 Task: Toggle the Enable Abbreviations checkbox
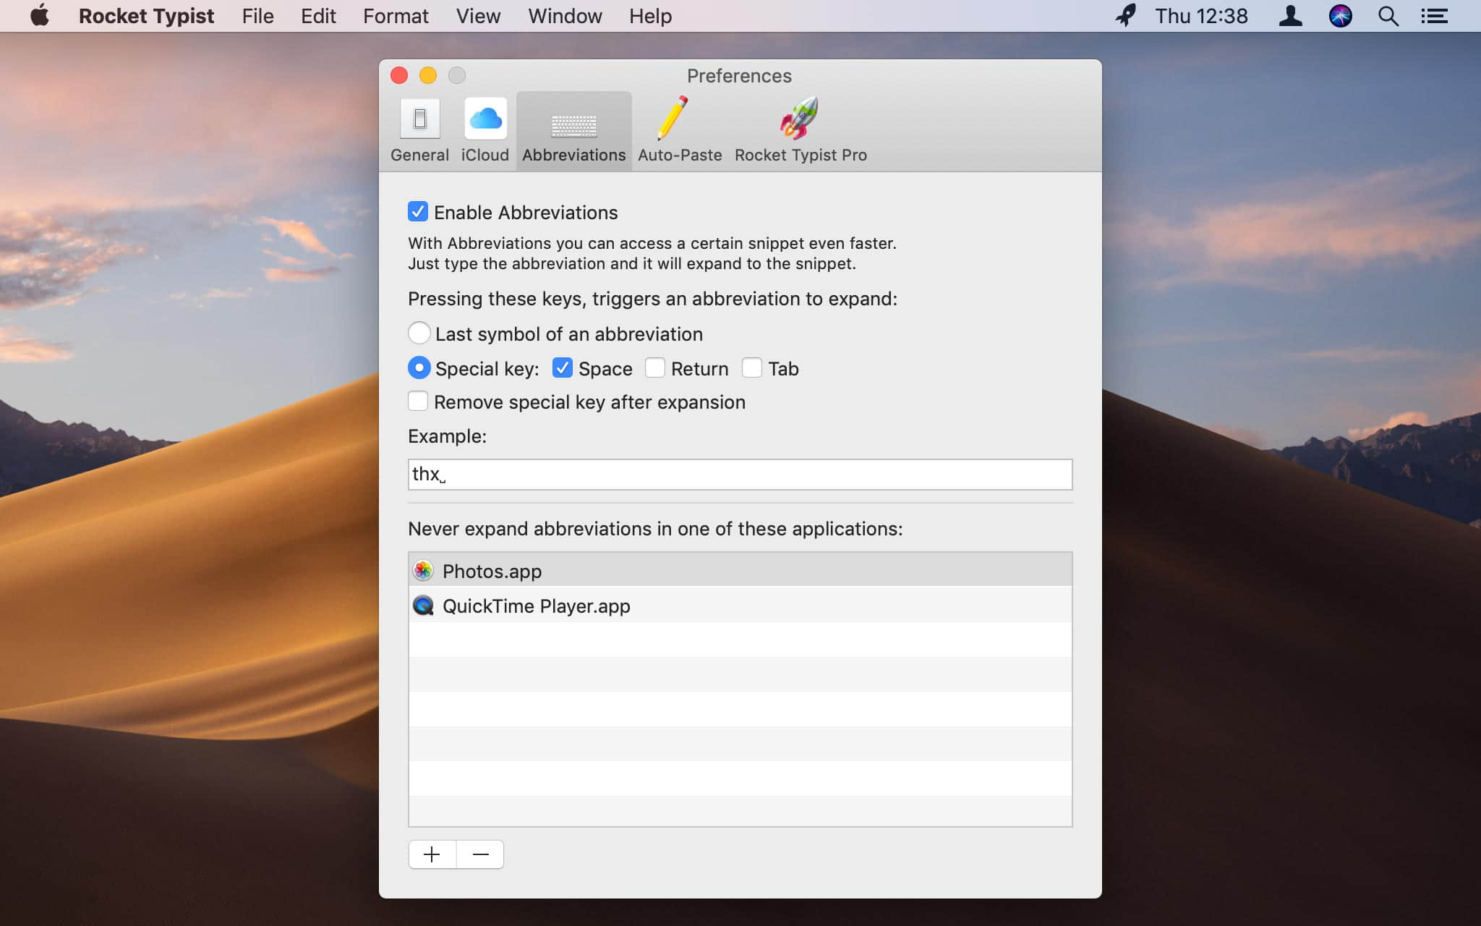point(418,211)
